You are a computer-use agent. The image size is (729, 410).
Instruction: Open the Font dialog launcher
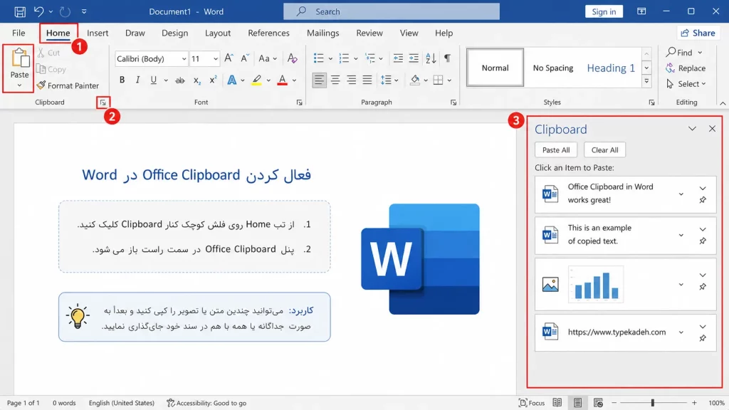pos(300,102)
